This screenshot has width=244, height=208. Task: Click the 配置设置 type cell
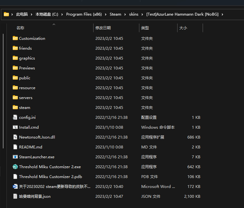[x=149, y=118]
